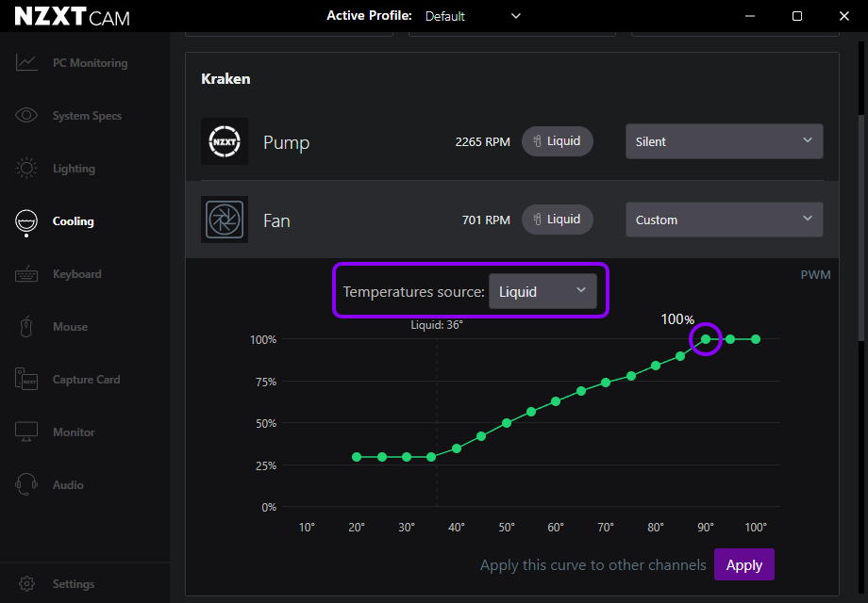Toggle Fan Liquid temperature source pill
Viewport: 868px width, 603px height.
pyautogui.click(x=557, y=220)
